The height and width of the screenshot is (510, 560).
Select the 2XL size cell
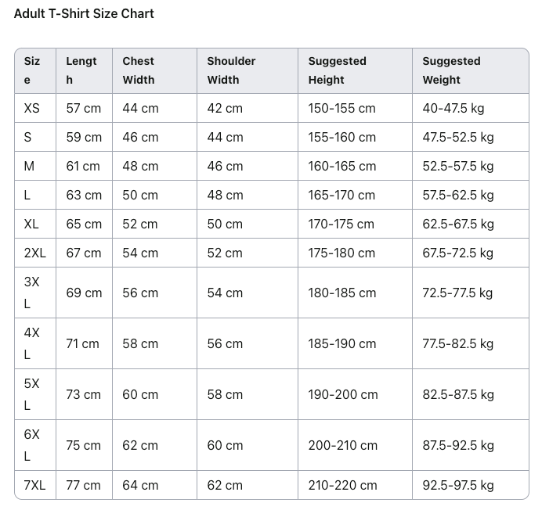tap(35, 253)
